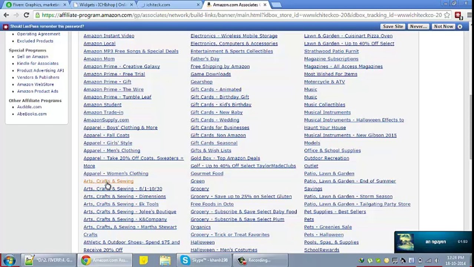Image resolution: width=474 pixels, height=267 pixels.
Task: Open Apparel - Fall Coats link
Action: (x=106, y=135)
